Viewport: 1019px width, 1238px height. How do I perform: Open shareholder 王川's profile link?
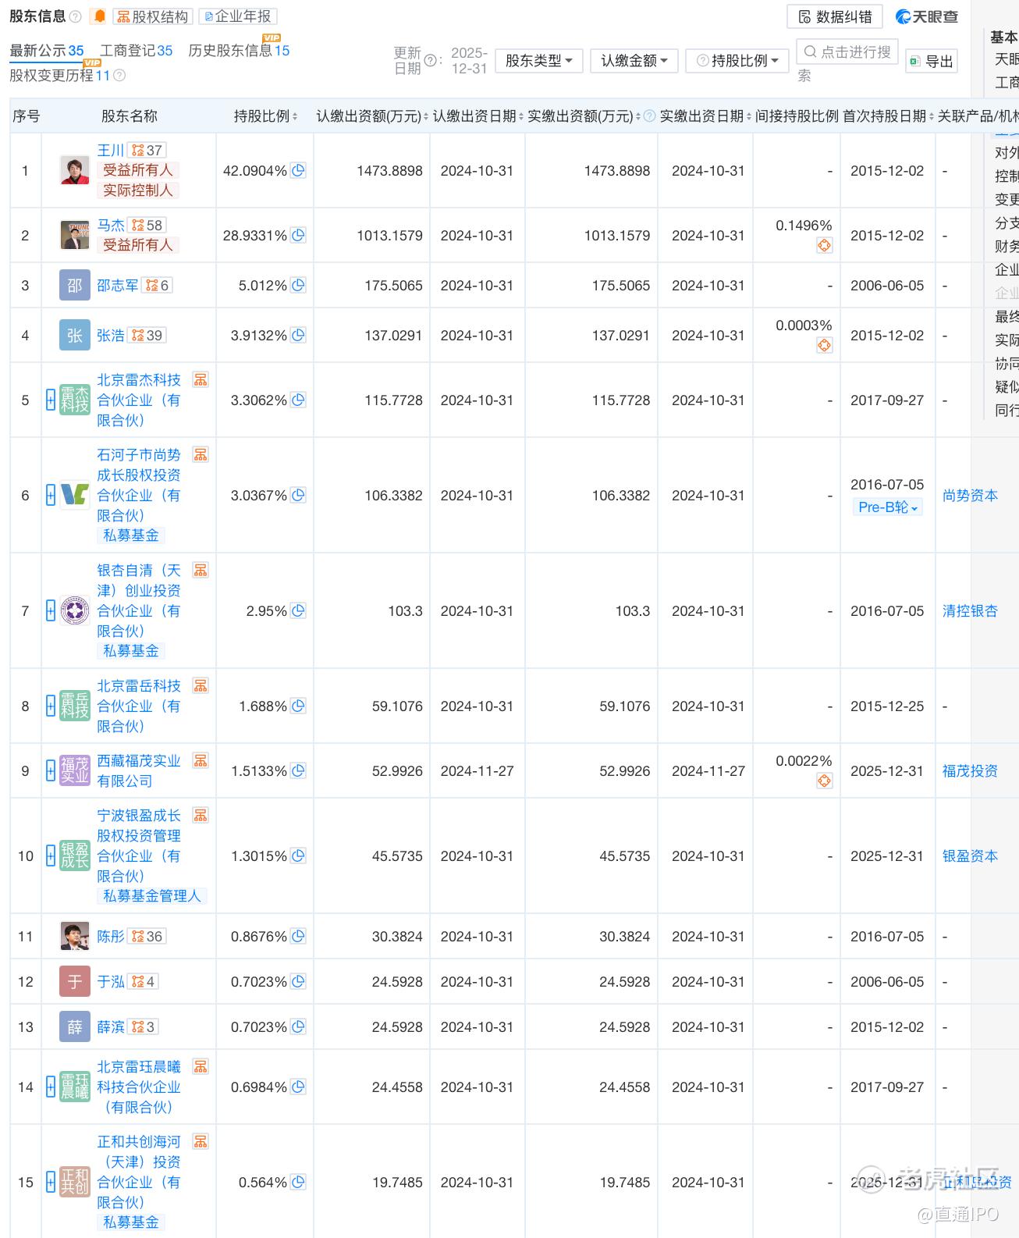point(111,150)
